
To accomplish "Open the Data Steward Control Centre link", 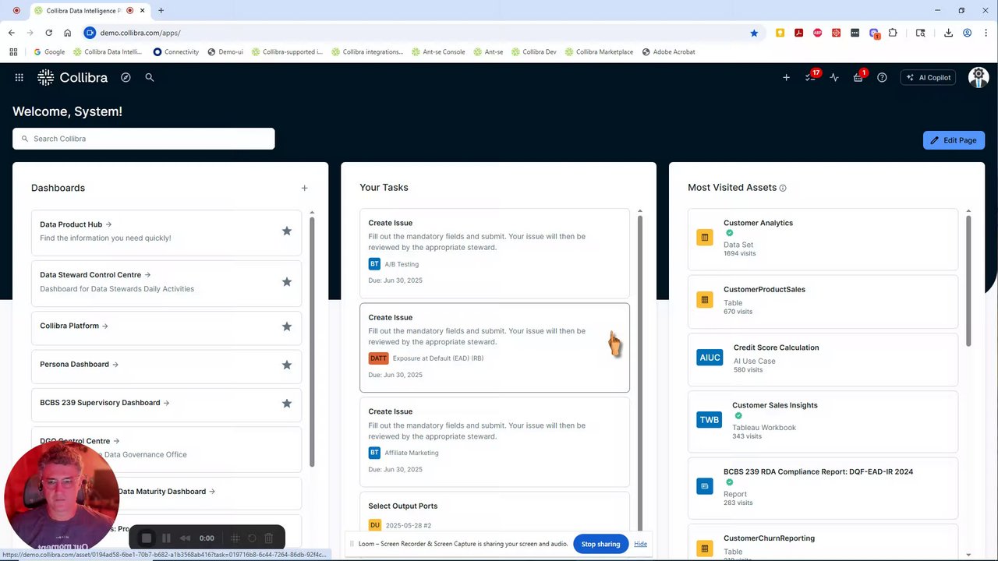I will pos(95,275).
